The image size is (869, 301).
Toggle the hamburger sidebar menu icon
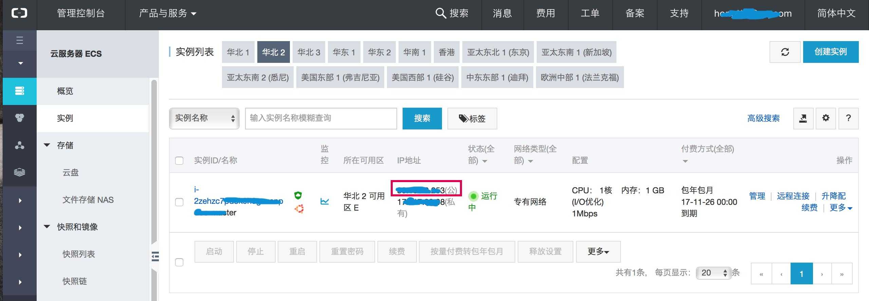tap(20, 40)
